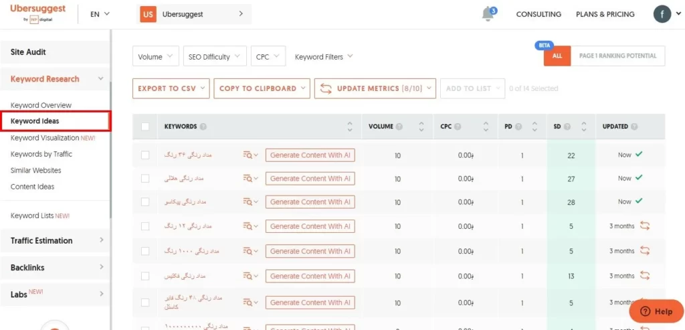The height and width of the screenshot is (330, 685).
Task: Open Copy to Clipboard dropdown
Action: click(262, 88)
